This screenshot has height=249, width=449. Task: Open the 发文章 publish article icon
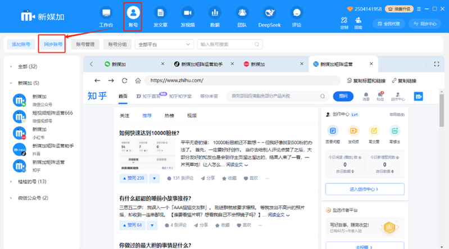coord(160,13)
